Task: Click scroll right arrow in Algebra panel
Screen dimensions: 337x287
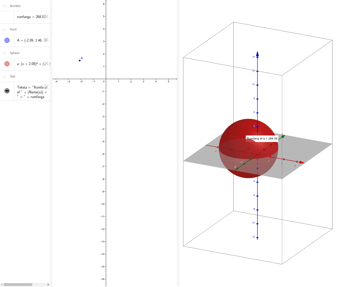Action: [48, 284]
